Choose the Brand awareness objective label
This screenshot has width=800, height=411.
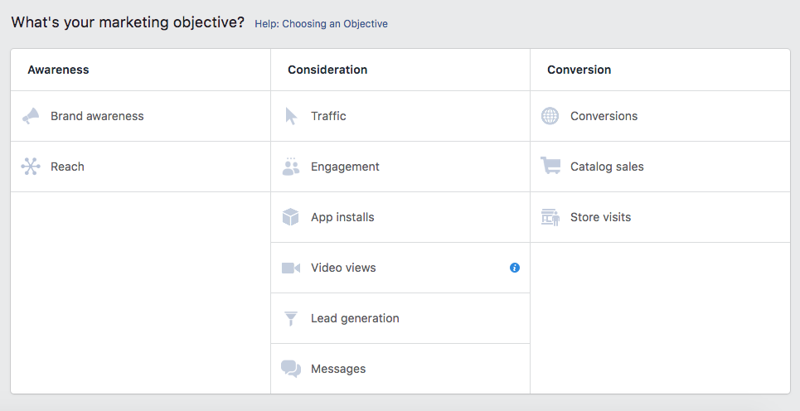pos(97,116)
